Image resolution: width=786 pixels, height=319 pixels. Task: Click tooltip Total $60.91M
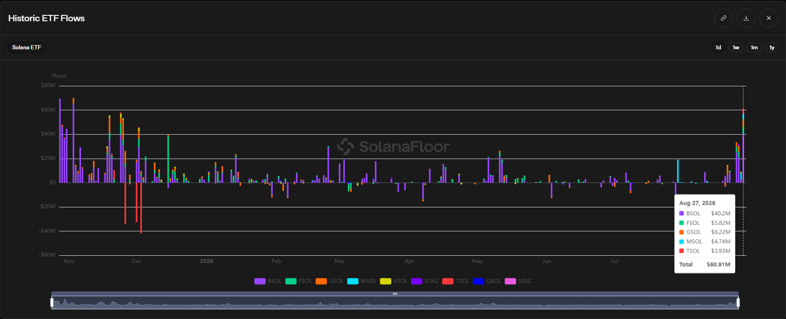pyautogui.click(x=718, y=265)
